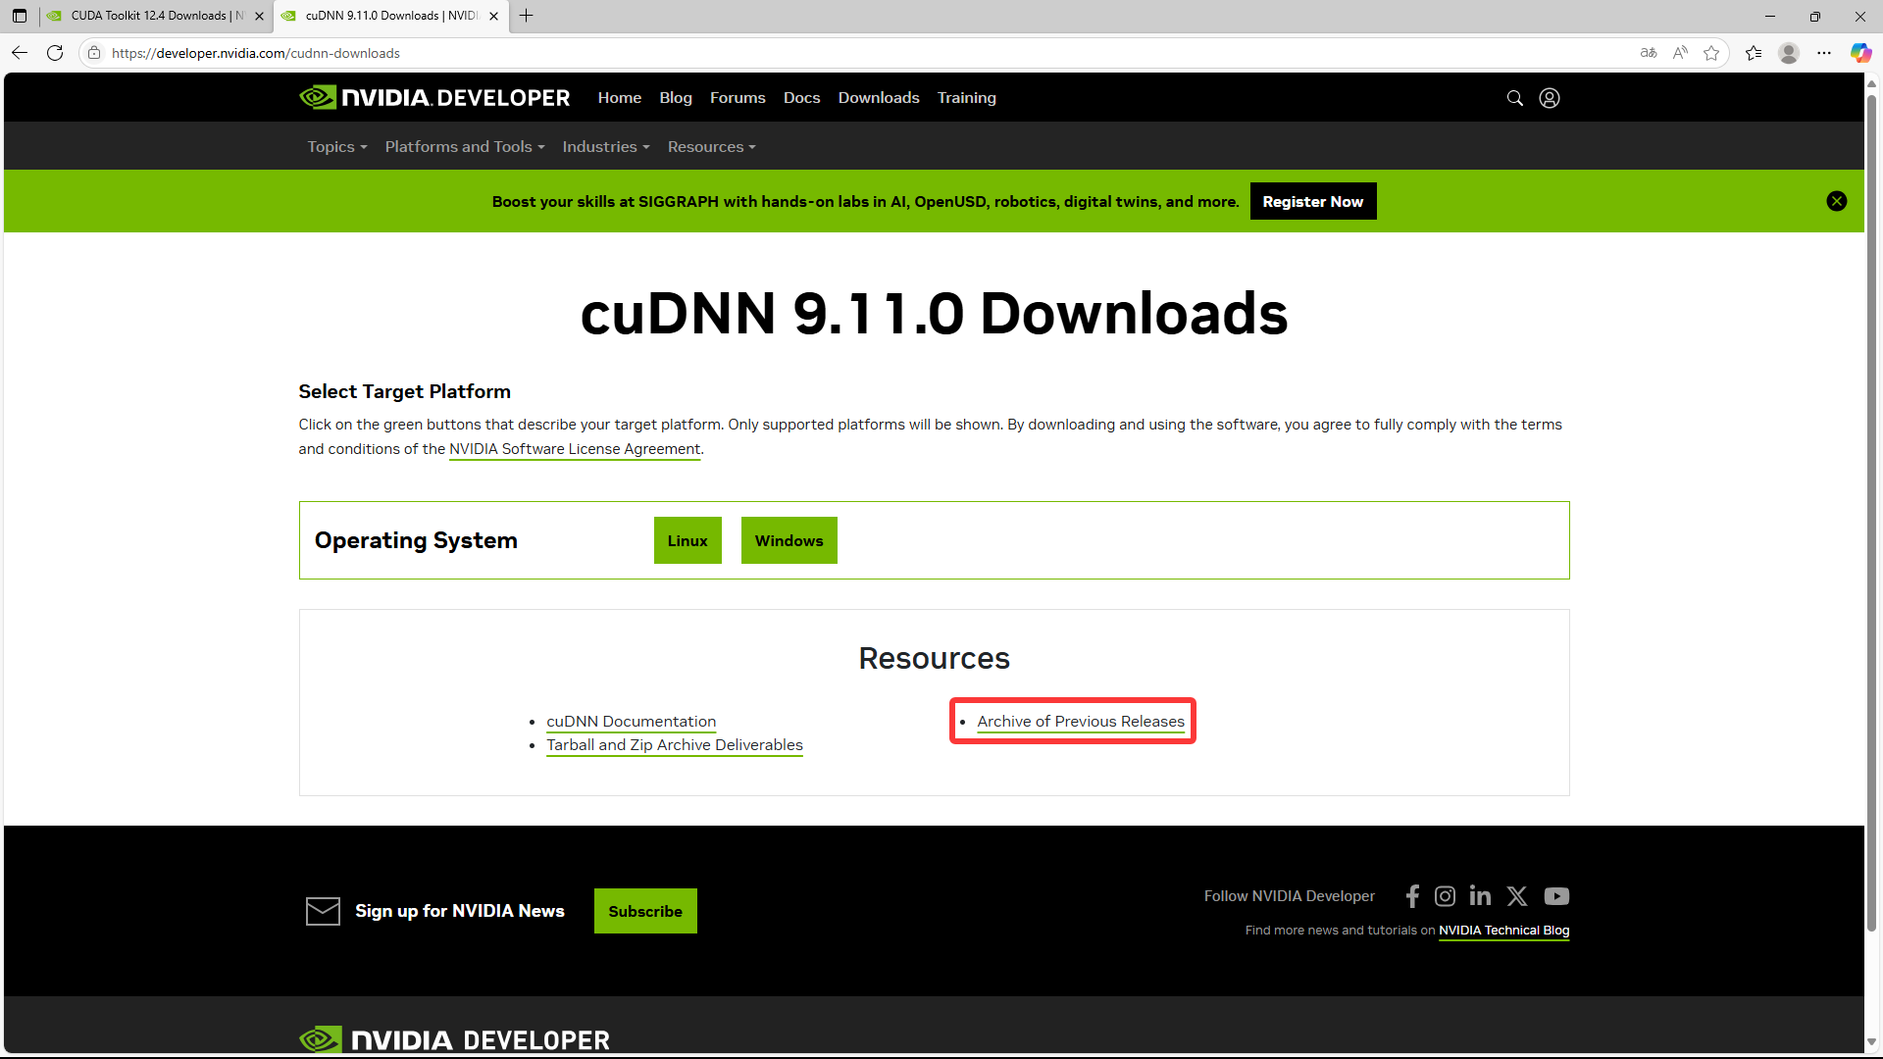Open Forums in top navigation
1883x1059 pixels.
click(x=738, y=98)
